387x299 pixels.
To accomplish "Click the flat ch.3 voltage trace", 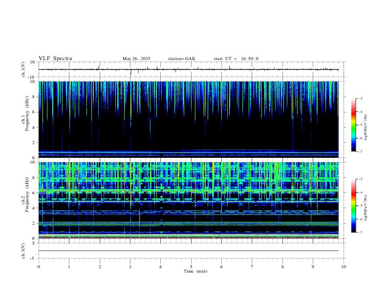I will tap(189, 251).
